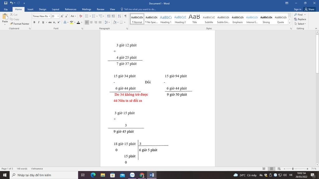Viewport: 319px width, 179px height.
Task: Apply the Title style
Action: [x=194, y=19]
